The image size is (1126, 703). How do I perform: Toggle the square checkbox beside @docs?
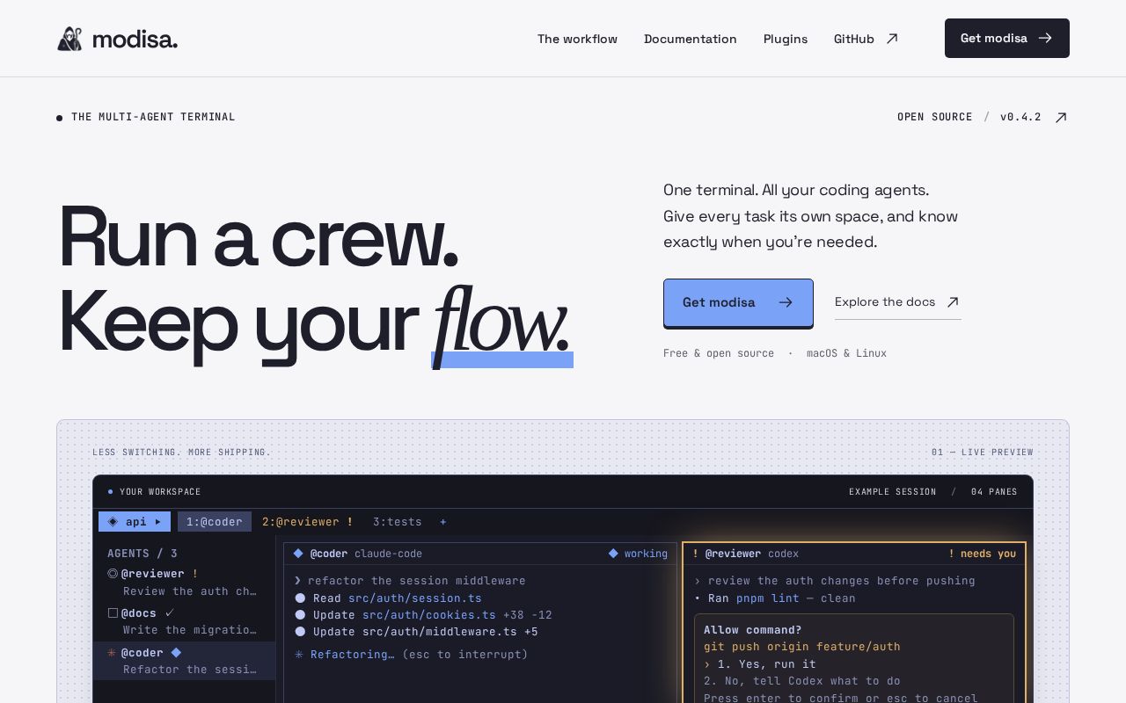point(113,612)
